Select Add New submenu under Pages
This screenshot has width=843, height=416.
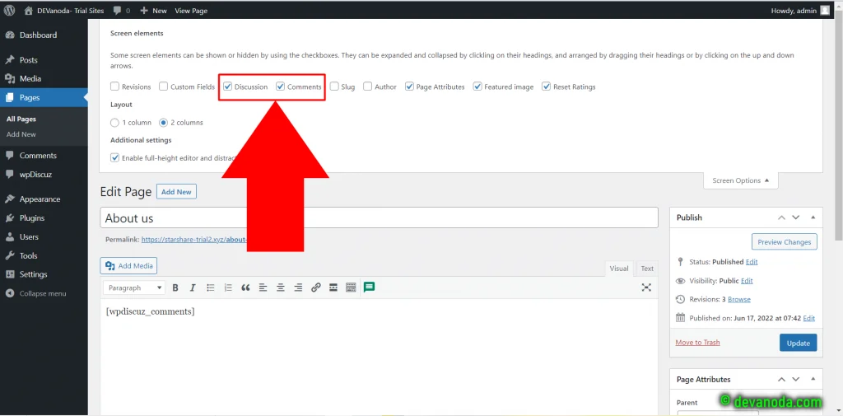coord(21,134)
